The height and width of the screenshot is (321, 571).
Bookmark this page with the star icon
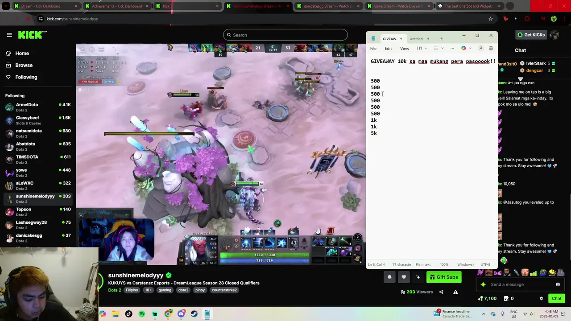pyautogui.click(x=491, y=19)
